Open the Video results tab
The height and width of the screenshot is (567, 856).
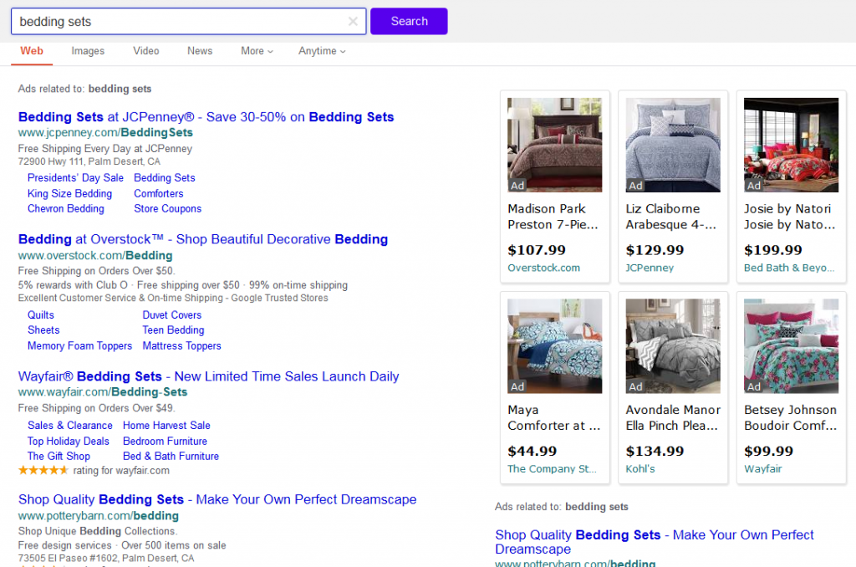[145, 51]
